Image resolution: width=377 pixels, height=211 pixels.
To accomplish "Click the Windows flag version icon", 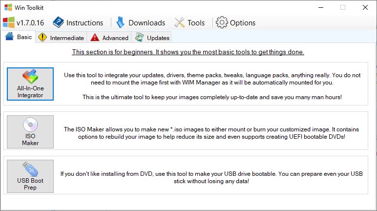I will 8,22.
